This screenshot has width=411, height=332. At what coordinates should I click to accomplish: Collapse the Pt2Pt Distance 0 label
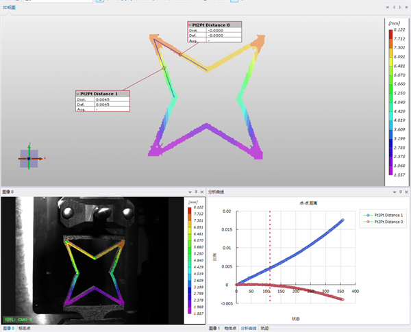coord(190,25)
